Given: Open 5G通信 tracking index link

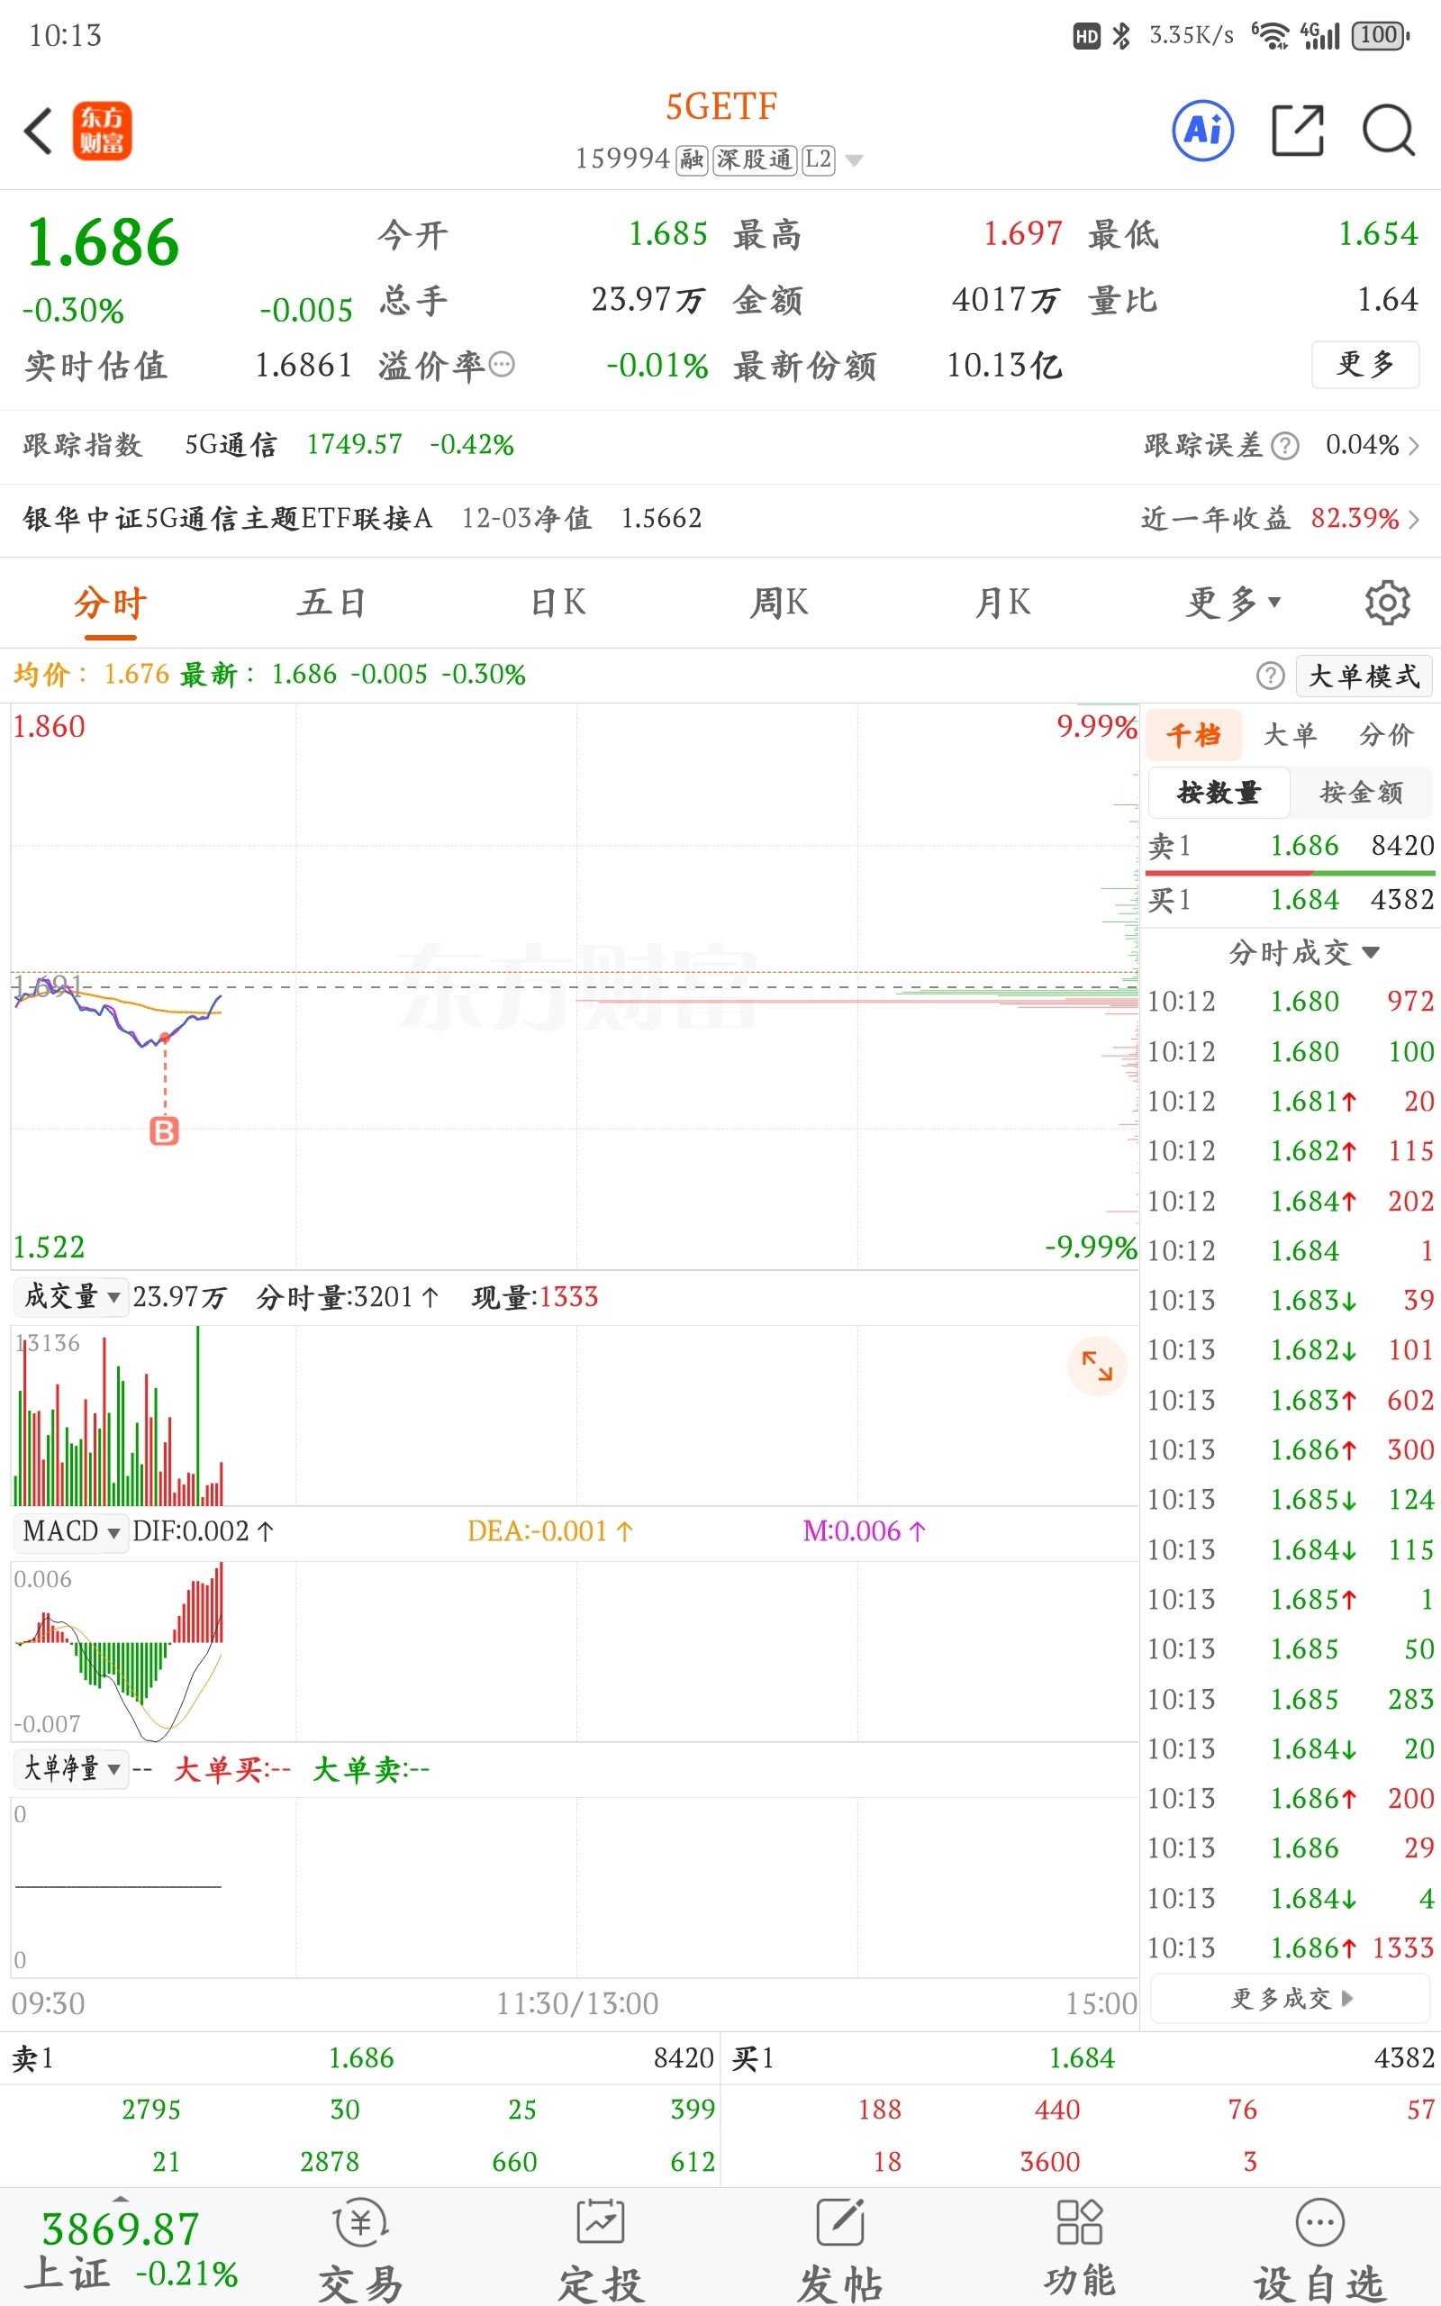Looking at the screenshot, I should (231, 445).
